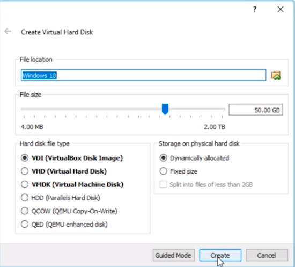
Task: Click the folder browse icon for file location
Action: tap(276, 75)
